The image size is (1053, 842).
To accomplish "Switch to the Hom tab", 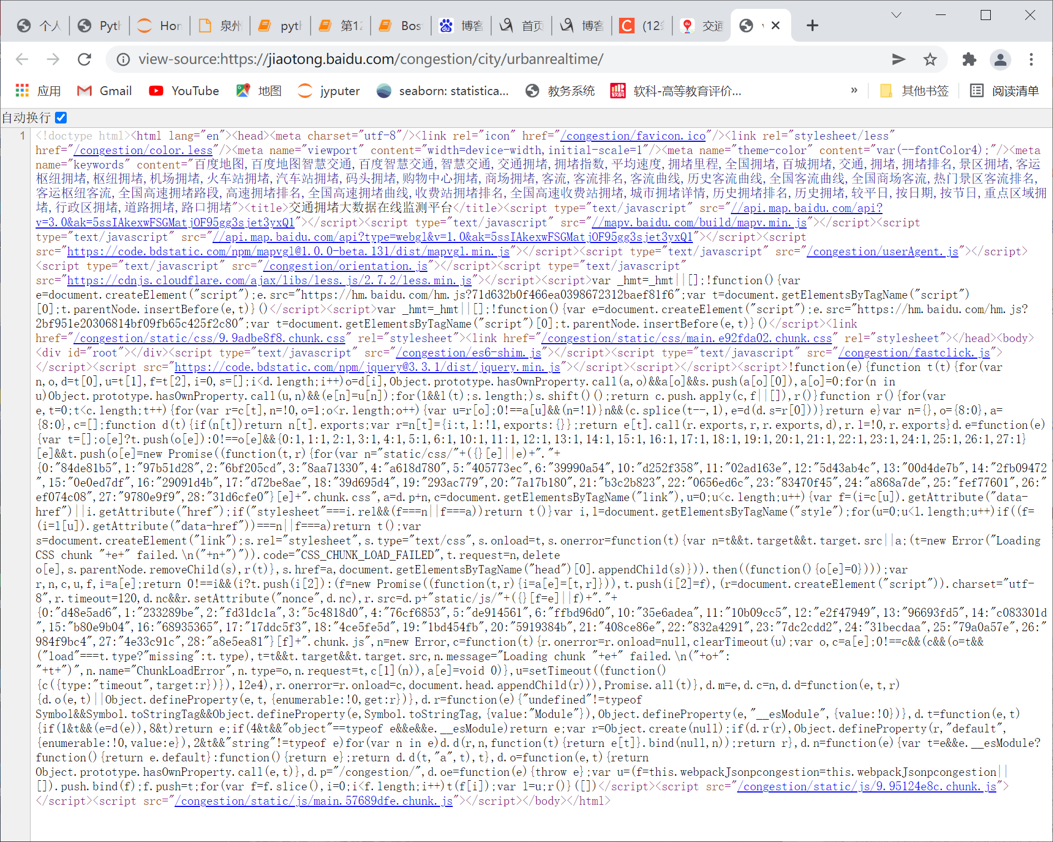I will coord(159,26).
